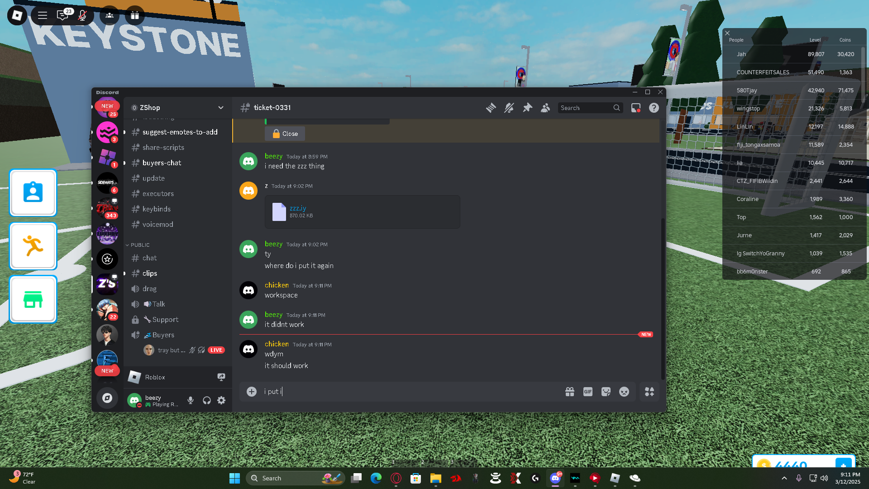Open pinned messages in ticket-0331

click(x=527, y=108)
